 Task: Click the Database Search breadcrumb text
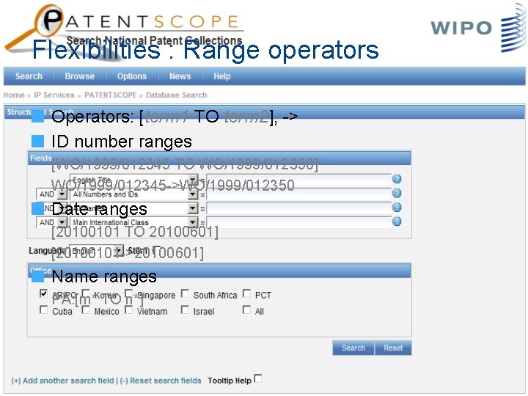tap(177, 95)
